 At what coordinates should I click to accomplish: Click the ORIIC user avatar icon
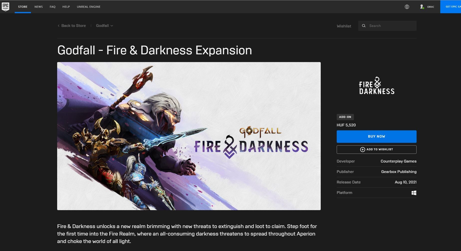422,7
